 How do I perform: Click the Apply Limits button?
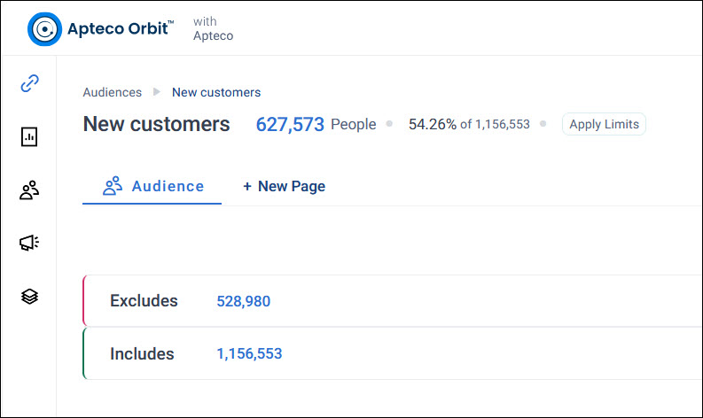pyautogui.click(x=604, y=124)
